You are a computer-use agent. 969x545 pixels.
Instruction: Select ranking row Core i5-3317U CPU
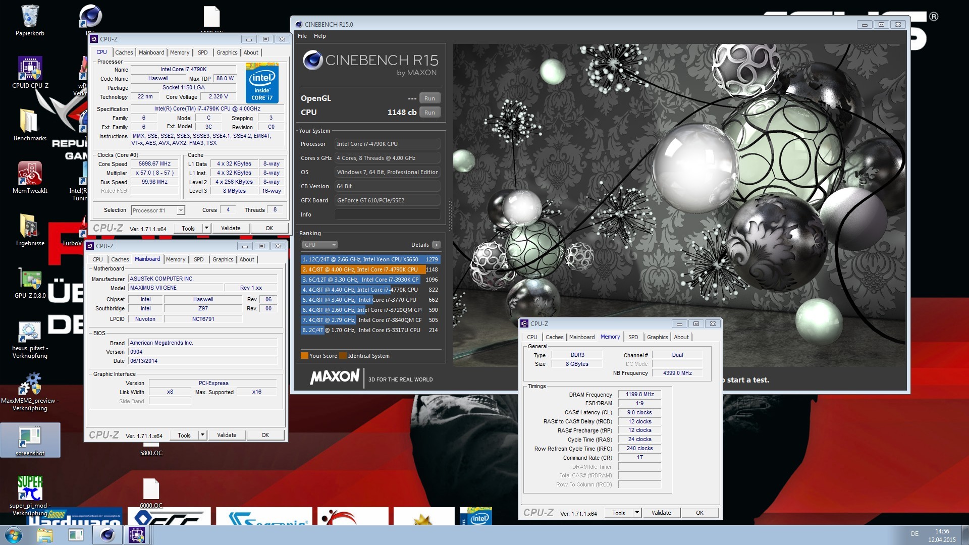point(370,330)
